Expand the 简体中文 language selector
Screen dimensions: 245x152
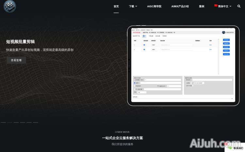coord(223,6)
